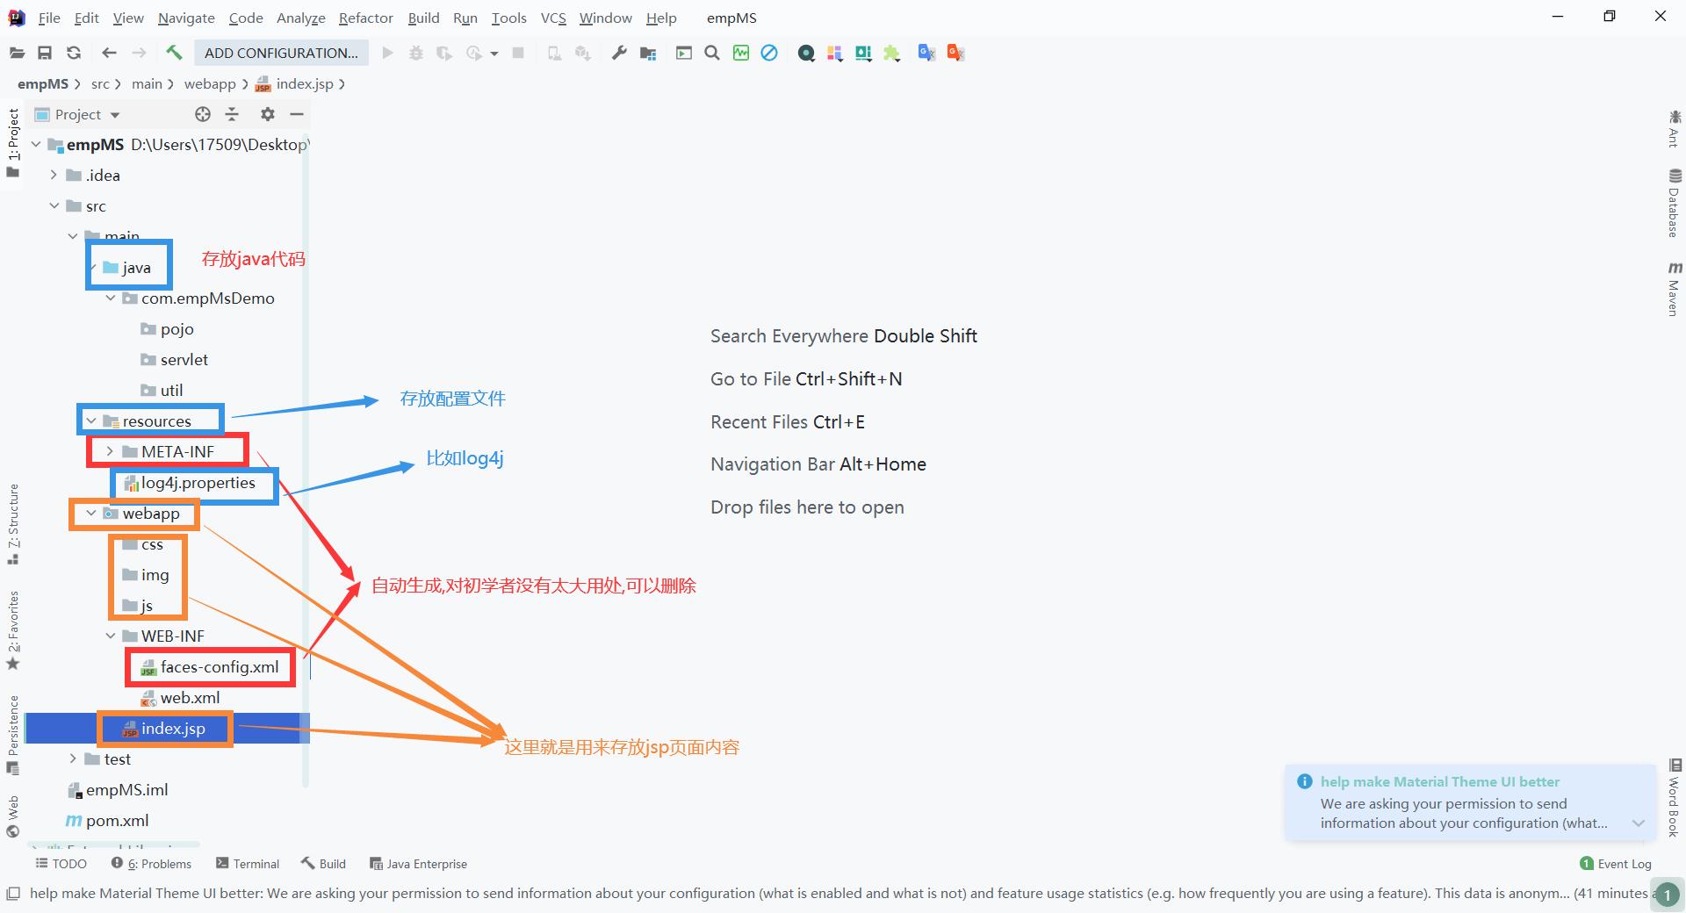Open the 6: Problems tool button

click(x=151, y=864)
